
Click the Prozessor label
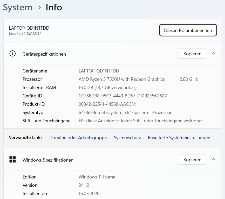32,79
